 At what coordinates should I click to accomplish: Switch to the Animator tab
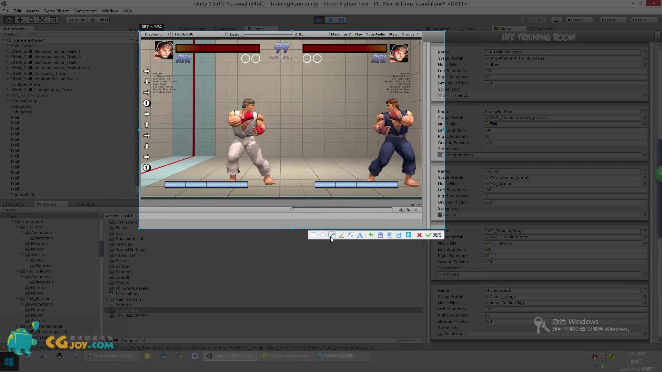click(x=224, y=29)
